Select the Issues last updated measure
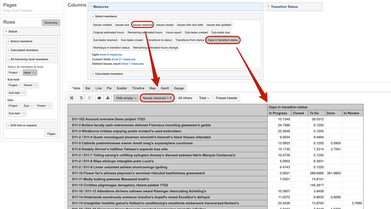 pyautogui.click(x=219, y=25)
